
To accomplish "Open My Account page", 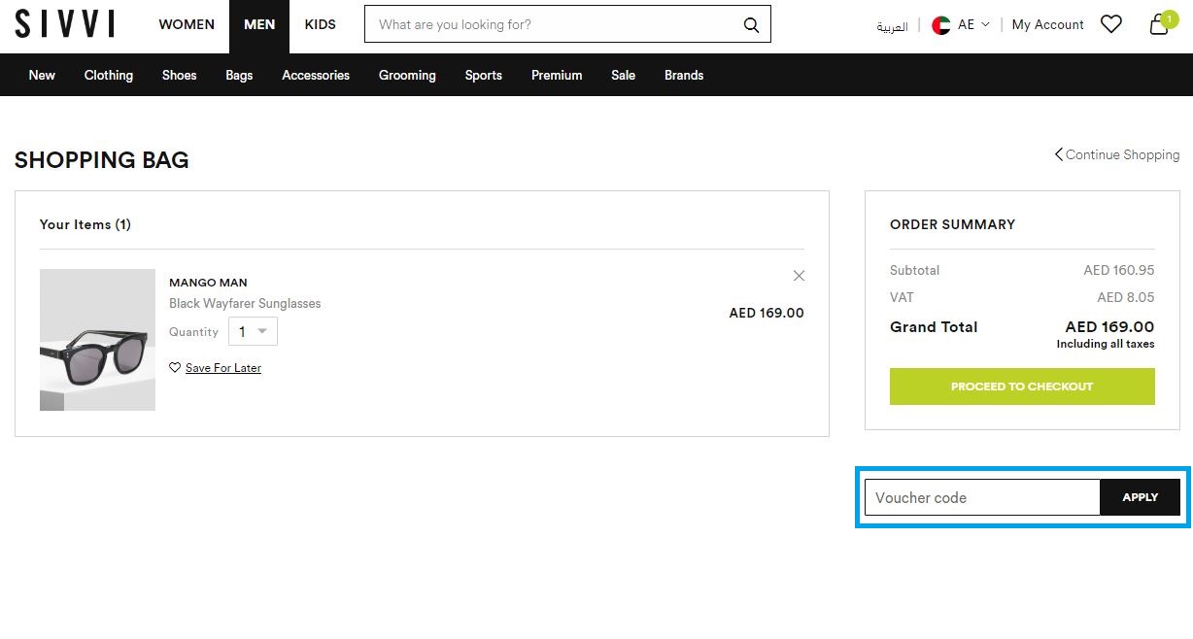I will click(1047, 25).
